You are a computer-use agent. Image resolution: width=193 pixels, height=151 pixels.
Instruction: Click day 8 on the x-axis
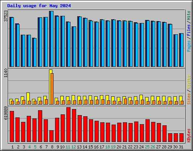tap(52, 147)
